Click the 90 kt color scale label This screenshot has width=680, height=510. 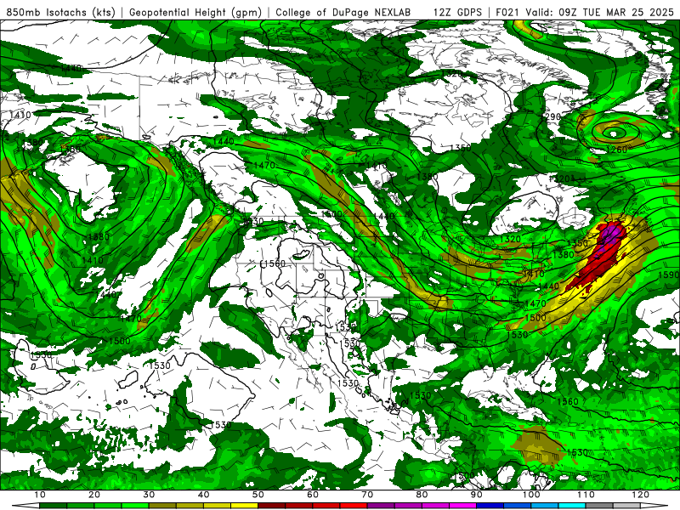477,495
